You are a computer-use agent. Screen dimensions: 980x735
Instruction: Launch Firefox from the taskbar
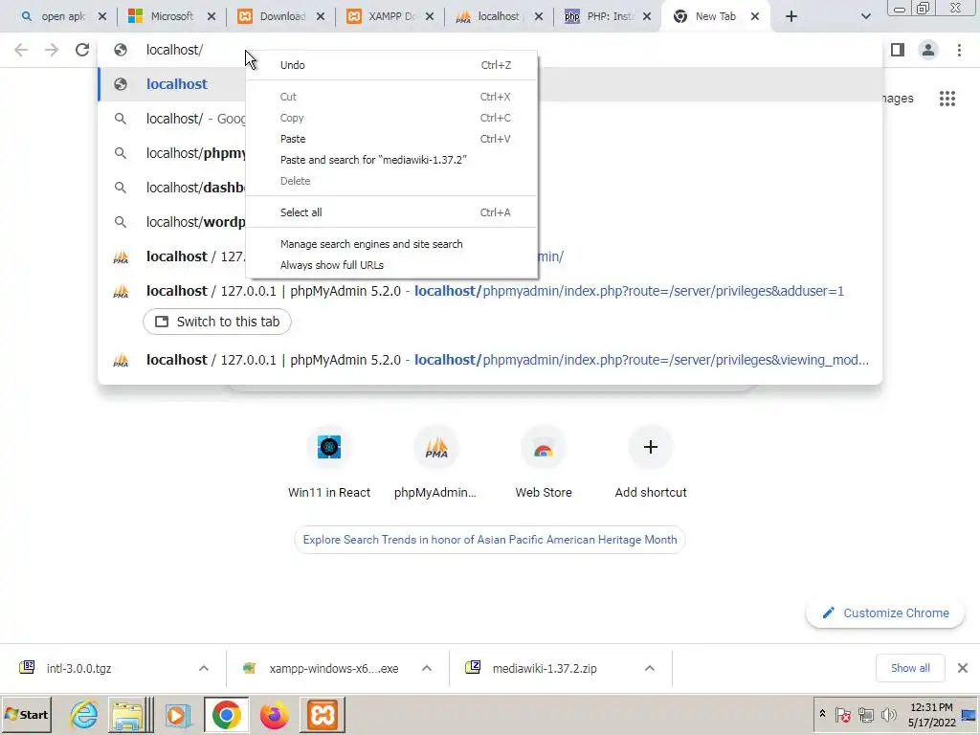[275, 715]
